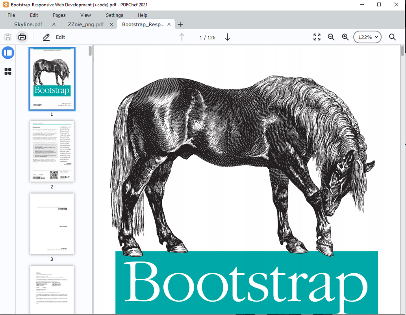Screen dimensions: 406x315
Task: Zoom out with the minus magnifier
Action: (331, 37)
